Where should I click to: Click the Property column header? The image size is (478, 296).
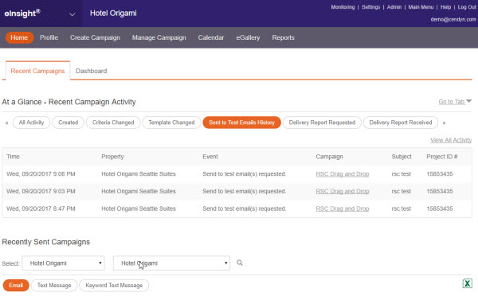pyautogui.click(x=112, y=157)
